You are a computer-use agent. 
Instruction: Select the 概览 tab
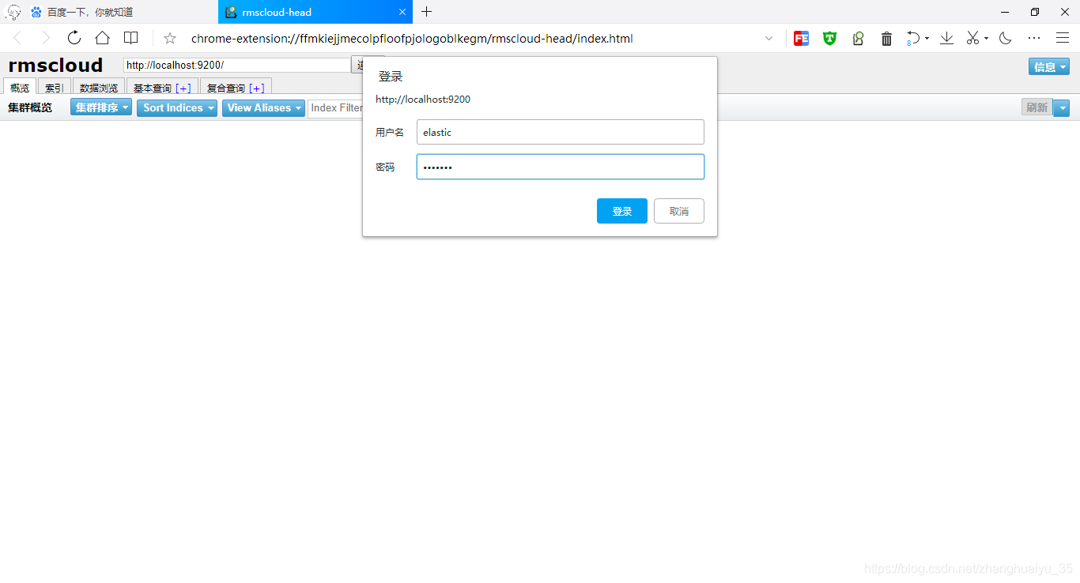20,88
